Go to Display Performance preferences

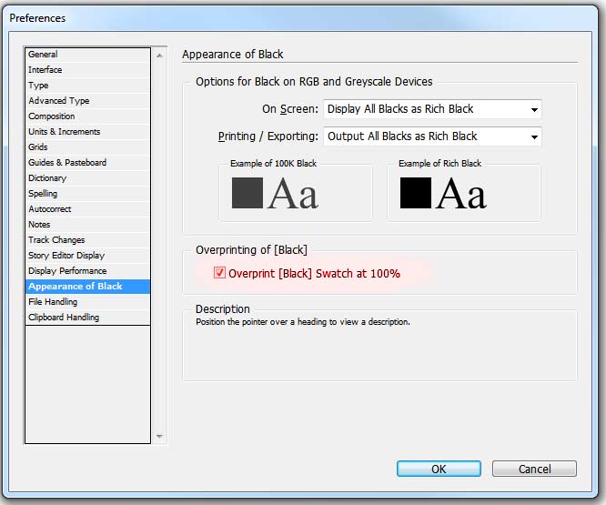point(87,271)
